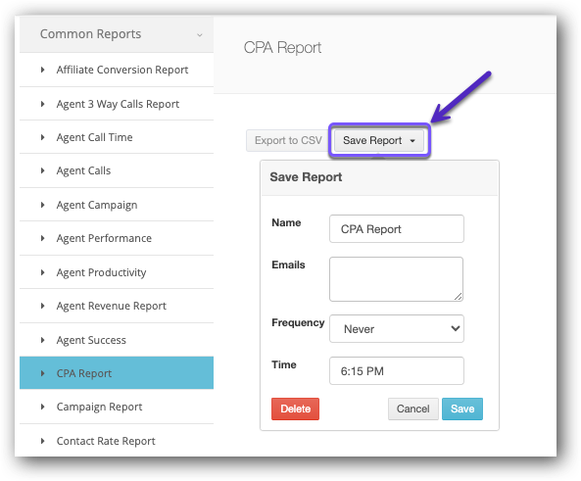Open Contact Rate Report
The height and width of the screenshot is (481, 581).
tap(106, 441)
